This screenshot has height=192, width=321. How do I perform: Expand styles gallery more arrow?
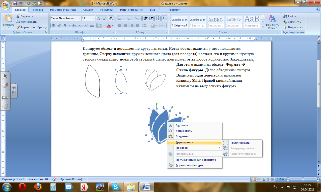[x=263, y=26]
